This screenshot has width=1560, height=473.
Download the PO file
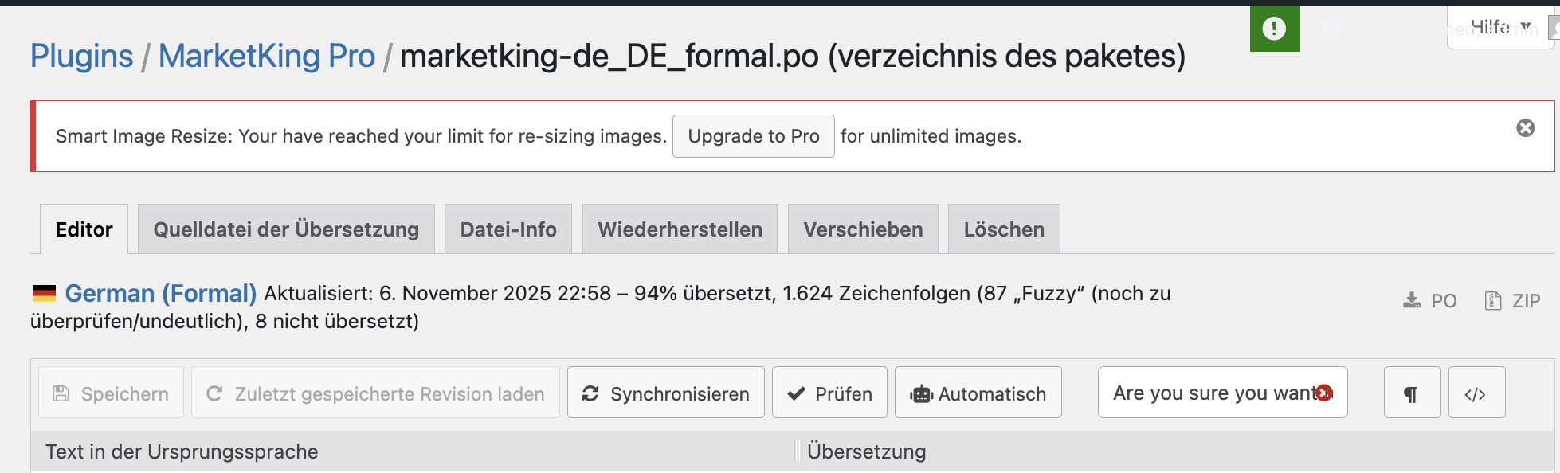(1430, 301)
